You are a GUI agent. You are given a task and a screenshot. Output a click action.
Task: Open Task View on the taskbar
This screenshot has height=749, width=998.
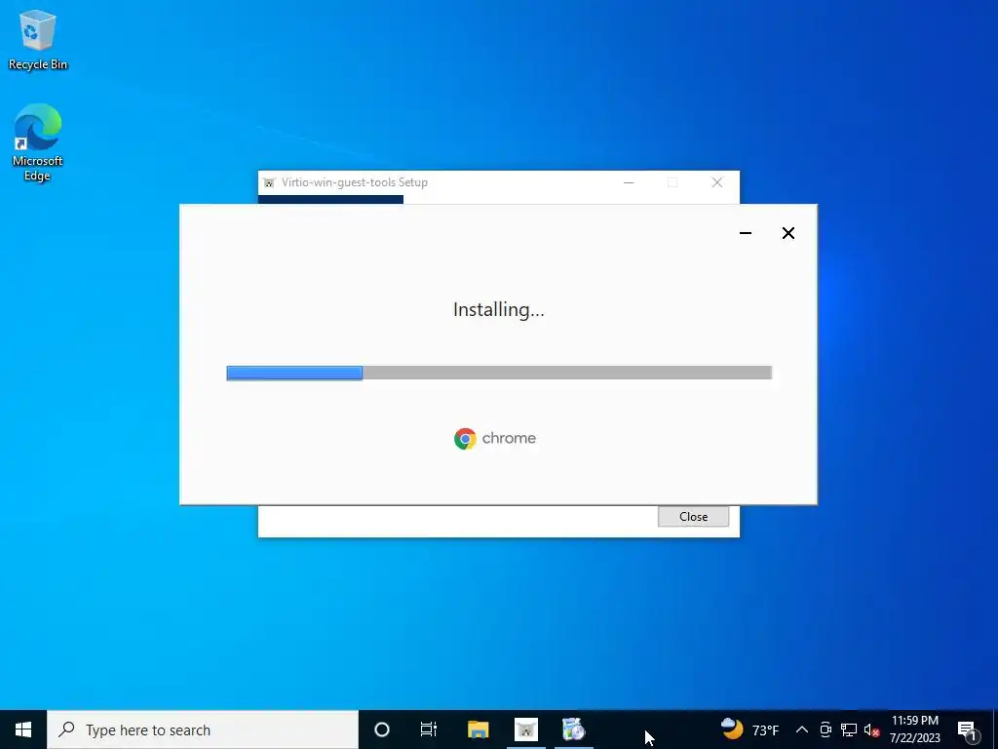(x=429, y=729)
